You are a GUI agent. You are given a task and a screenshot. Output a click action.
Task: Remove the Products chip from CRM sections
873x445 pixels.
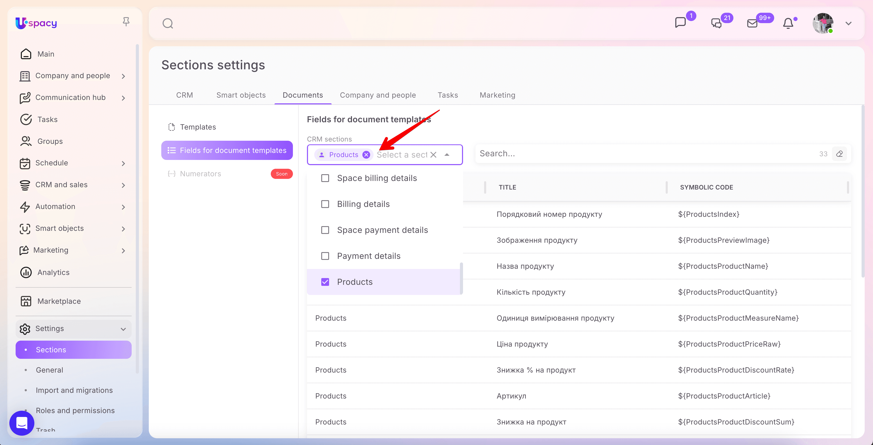366,155
